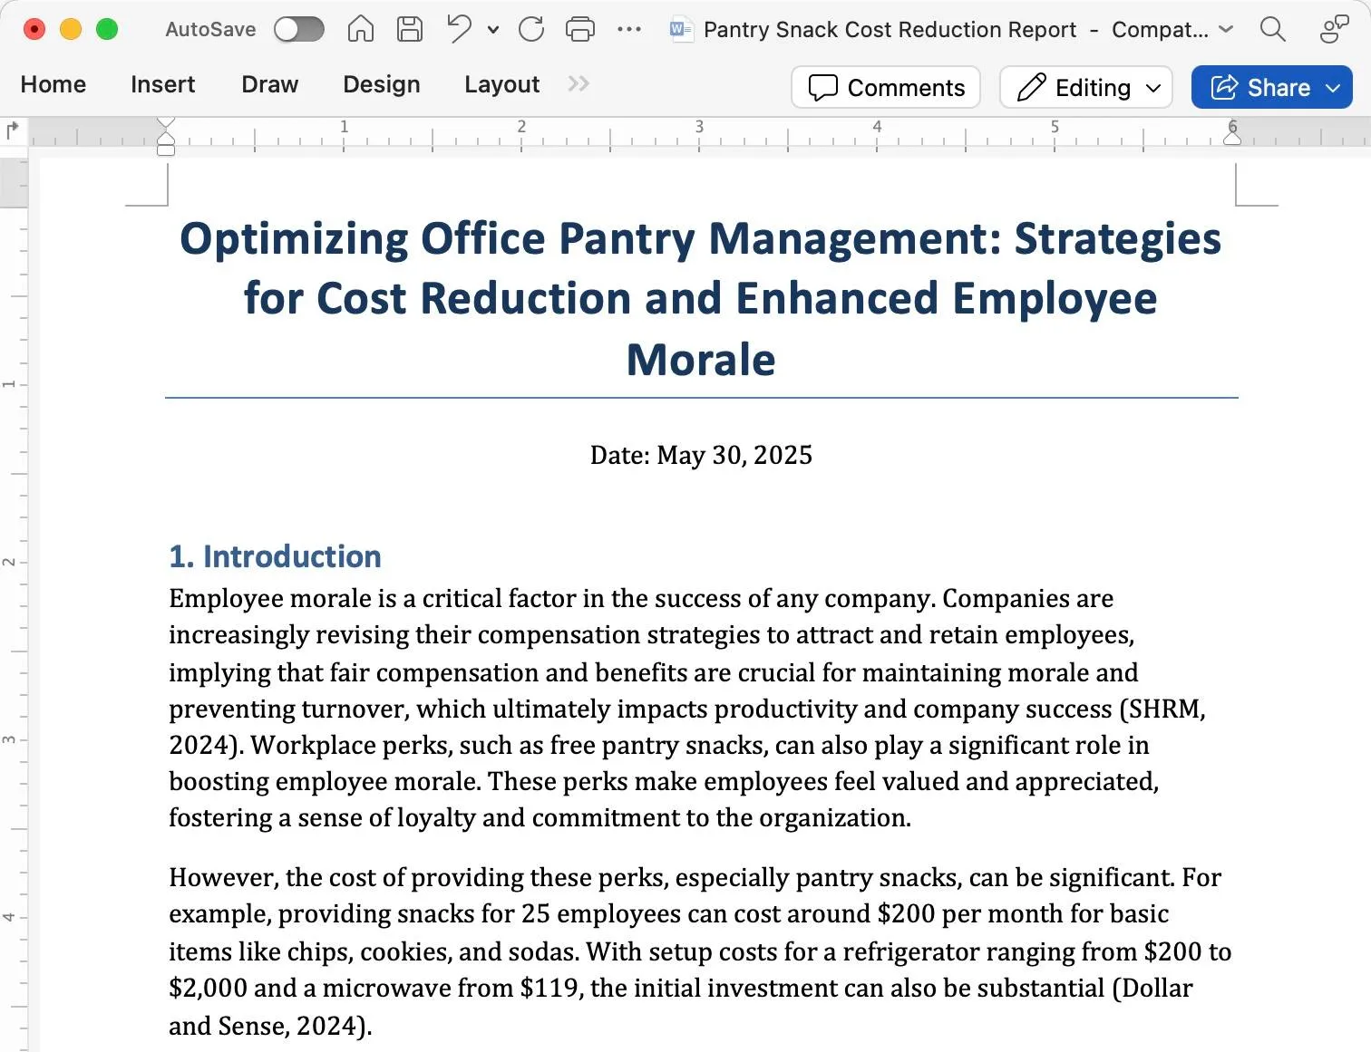Click the Print icon
This screenshot has height=1052, width=1371.
580,29
